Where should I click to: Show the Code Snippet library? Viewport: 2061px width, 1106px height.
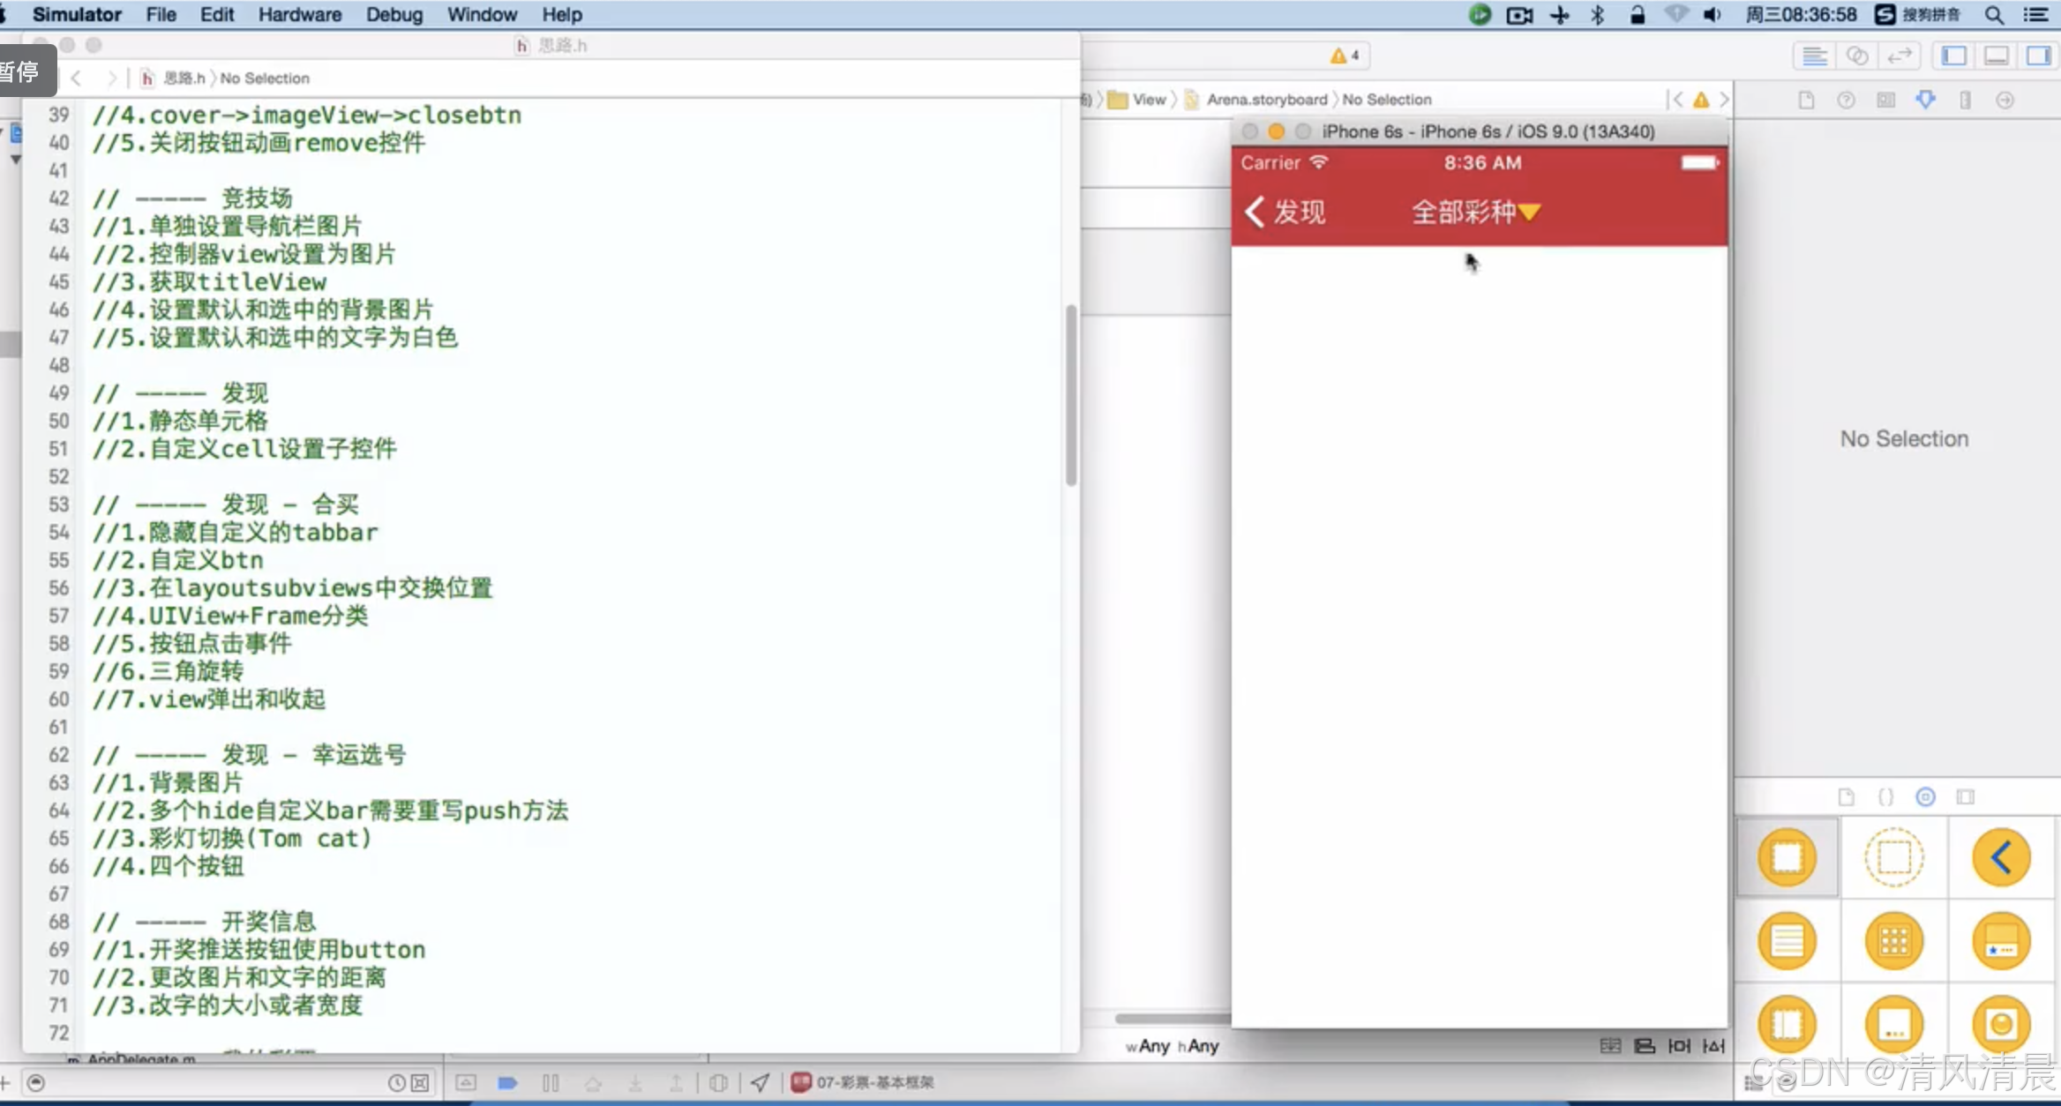coord(1885,797)
